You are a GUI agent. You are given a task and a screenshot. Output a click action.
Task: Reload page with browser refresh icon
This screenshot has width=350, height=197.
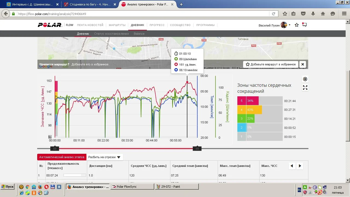[x=273, y=14]
